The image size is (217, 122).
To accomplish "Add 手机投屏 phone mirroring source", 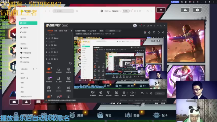I will coord(109,93).
